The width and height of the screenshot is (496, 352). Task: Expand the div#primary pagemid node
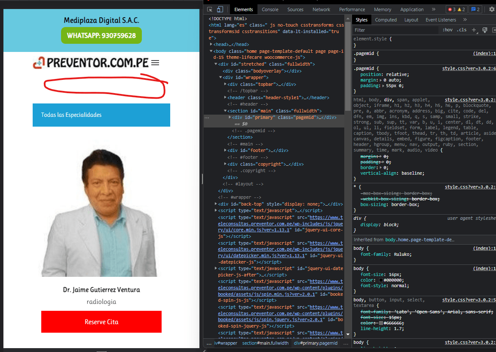pyautogui.click(x=230, y=117)
